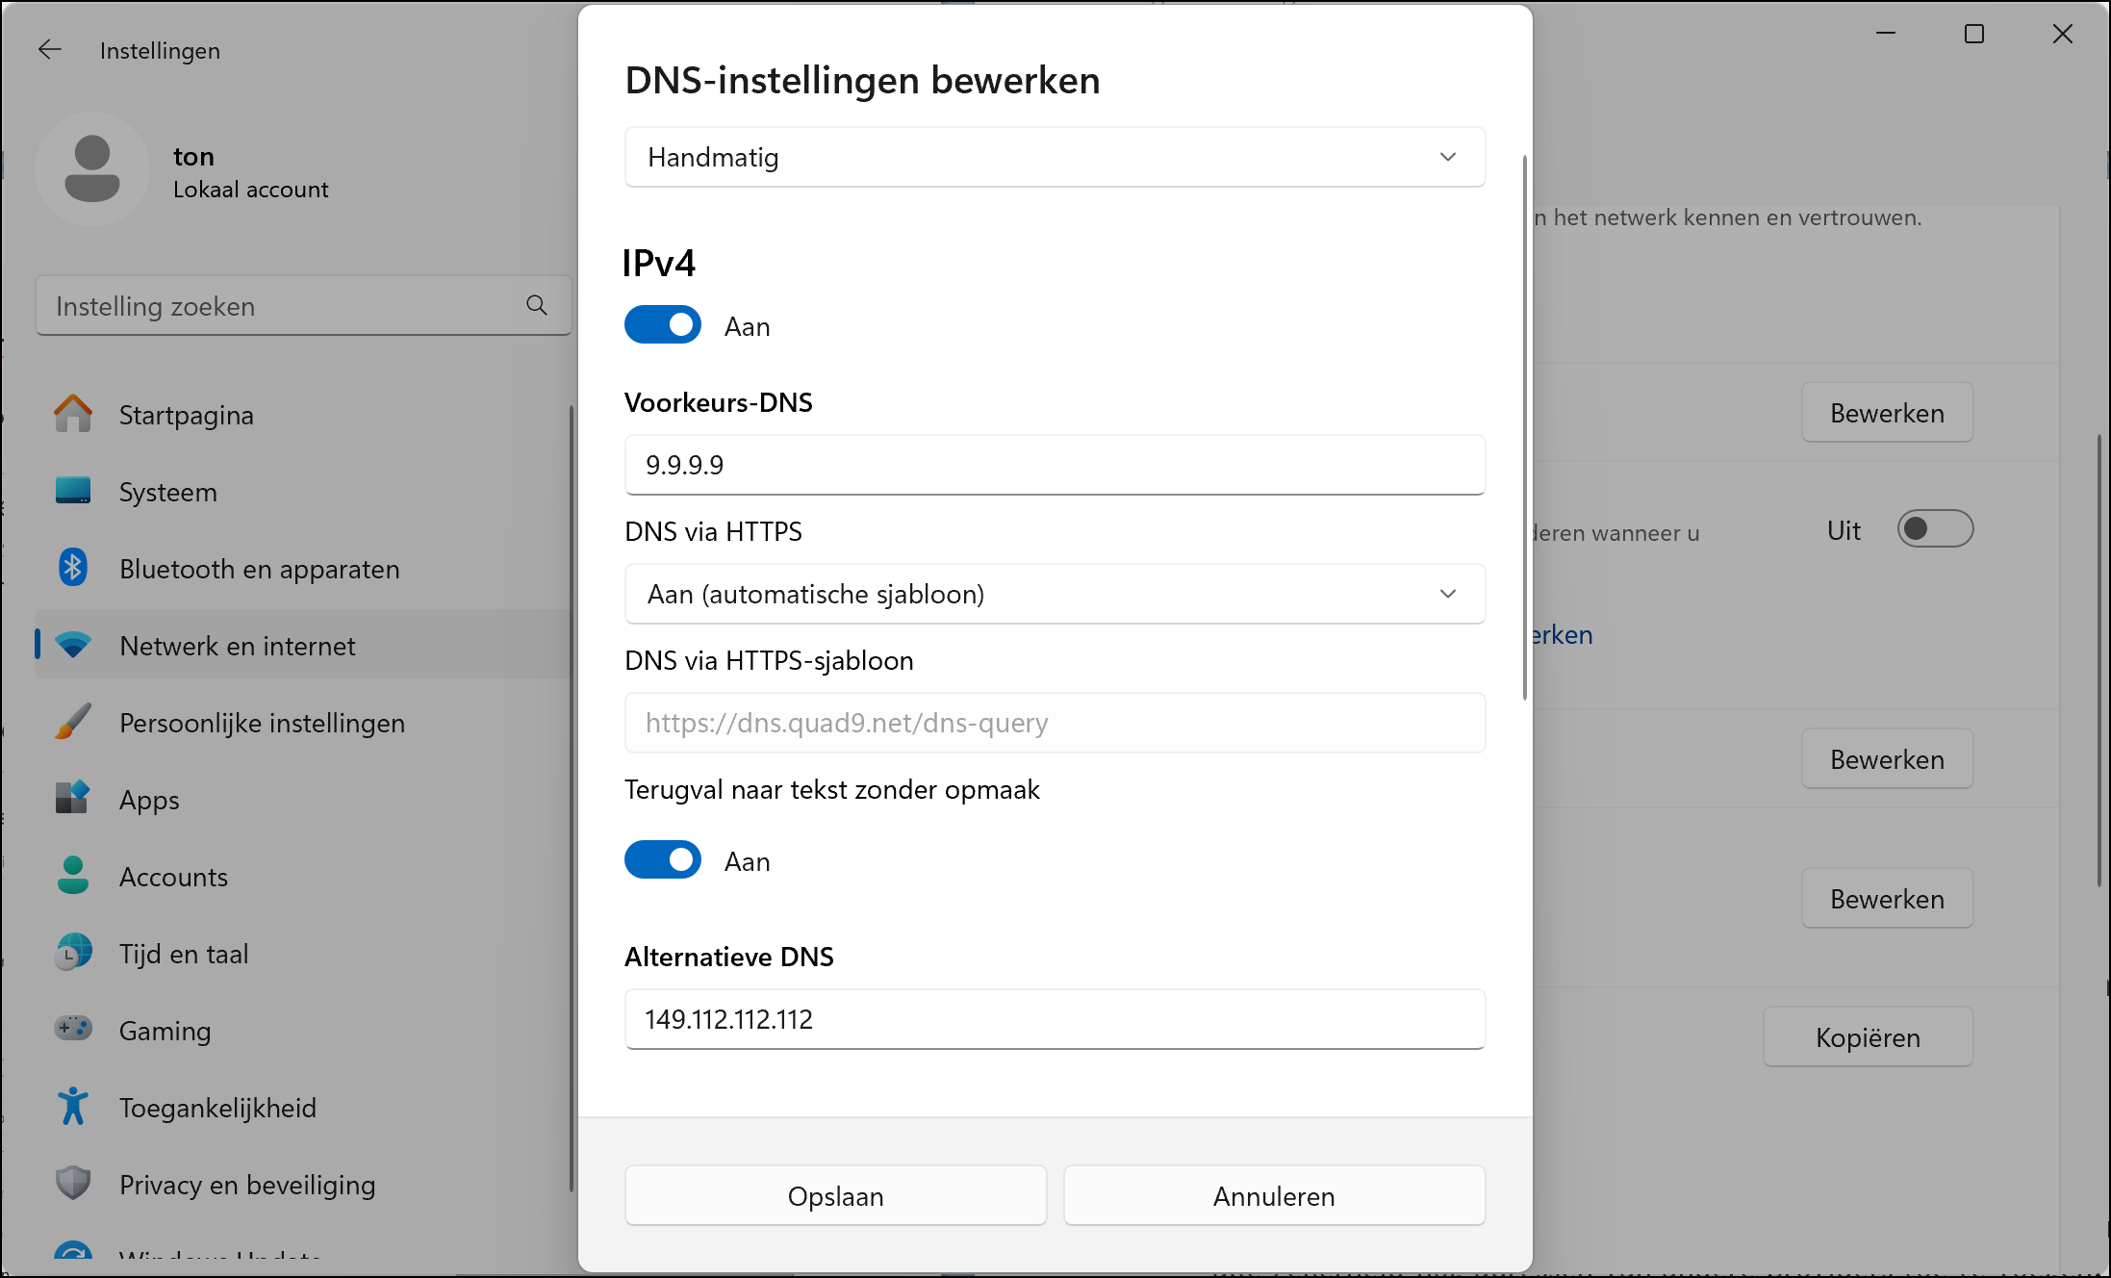Click the Gaming controller icon

pyautogui.click(x=73, y=1030)
